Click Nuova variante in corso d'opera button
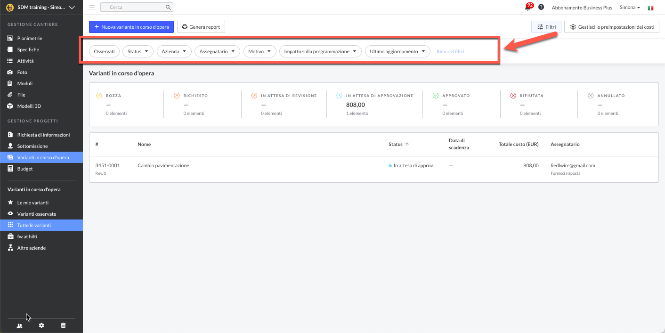 pos(131,27)
